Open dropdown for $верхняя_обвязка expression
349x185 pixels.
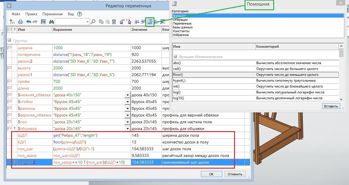128,115
